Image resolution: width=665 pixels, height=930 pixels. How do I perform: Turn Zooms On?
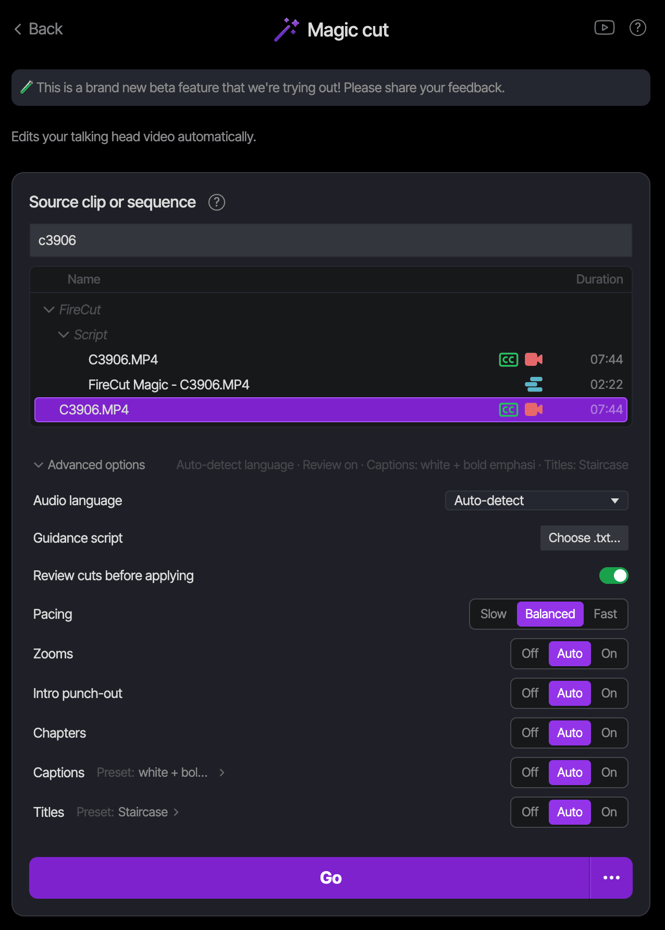tap(609, 654)
